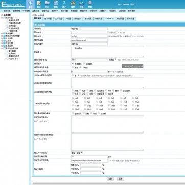The image size is (185, 185).
Task: Choose the 动态首页 radio button
Action: [x=84, y=64]
